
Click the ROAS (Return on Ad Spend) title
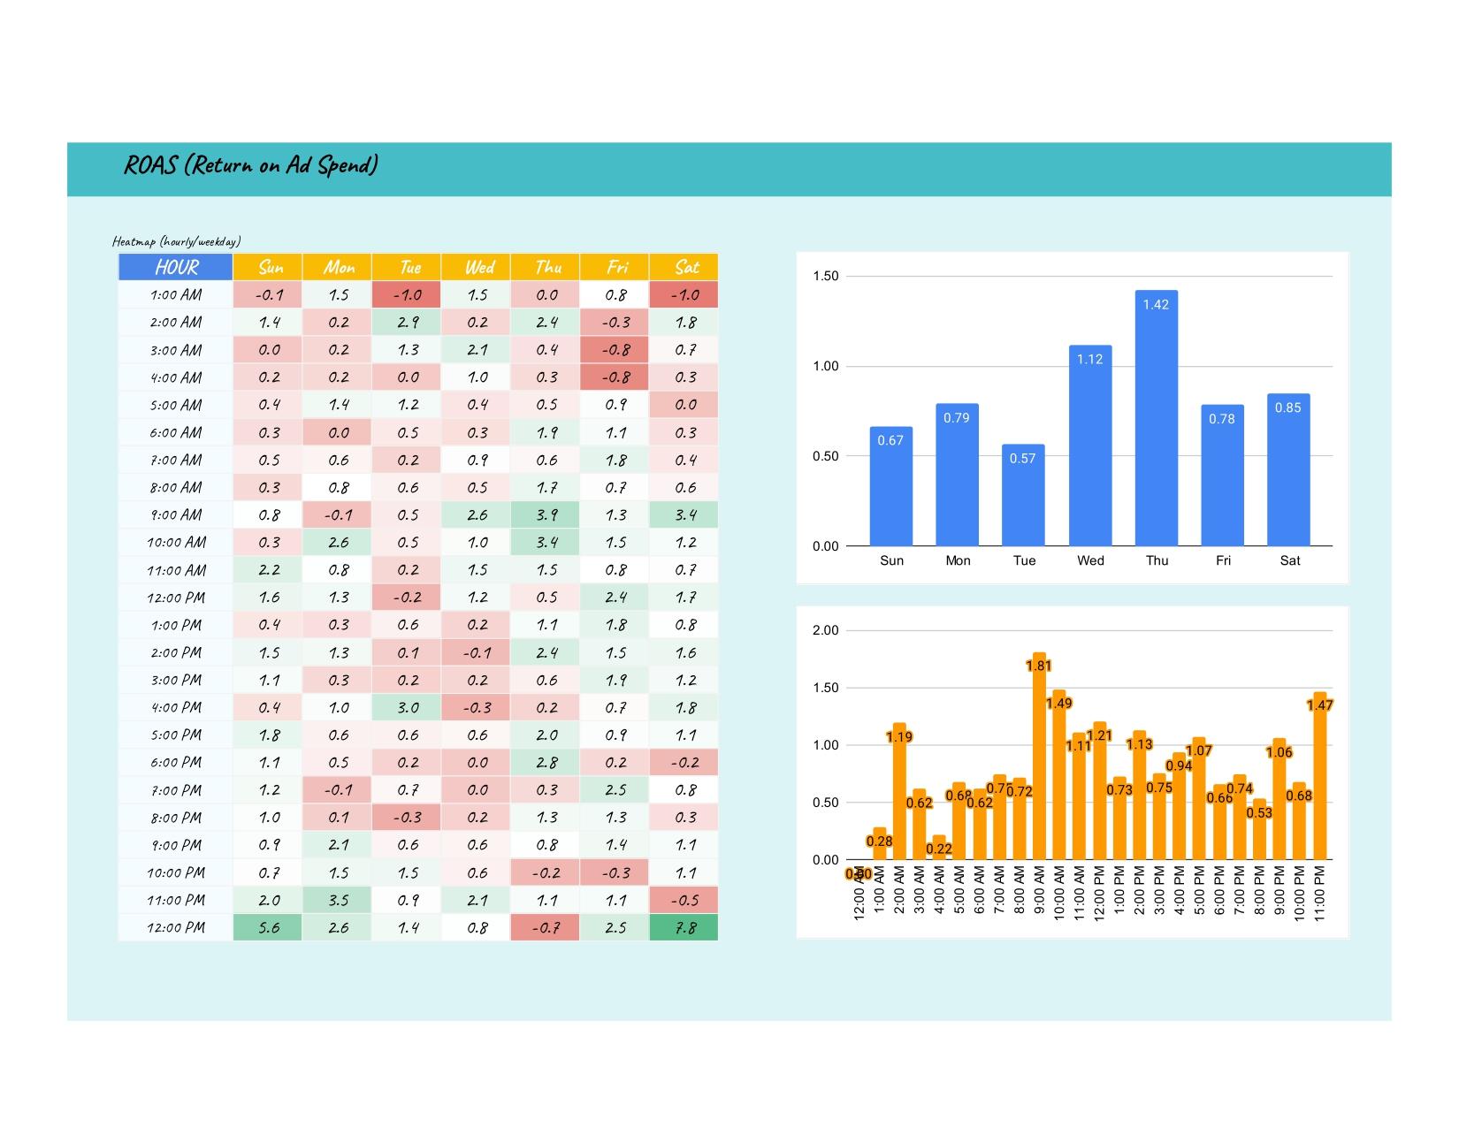[x=251, y=165]
